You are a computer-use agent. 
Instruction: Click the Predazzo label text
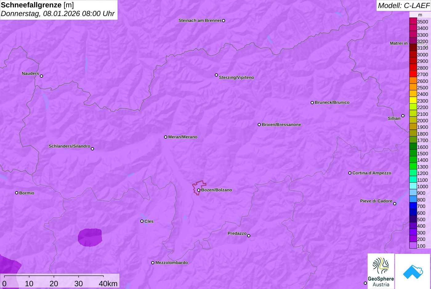237,233
